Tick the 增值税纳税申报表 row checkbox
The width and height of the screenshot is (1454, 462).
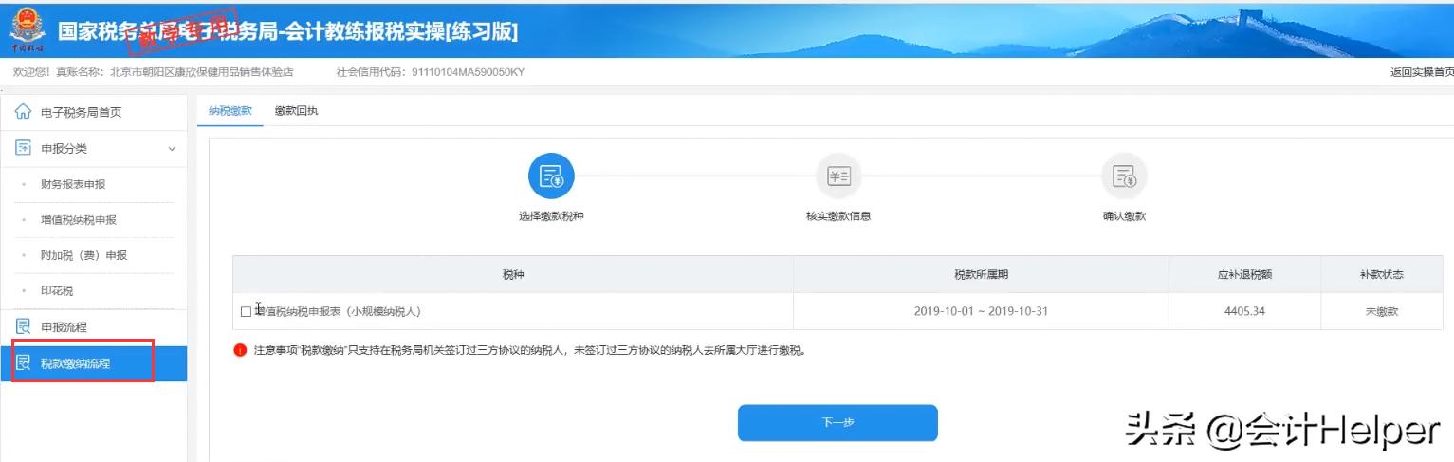(x=247, y=311)
